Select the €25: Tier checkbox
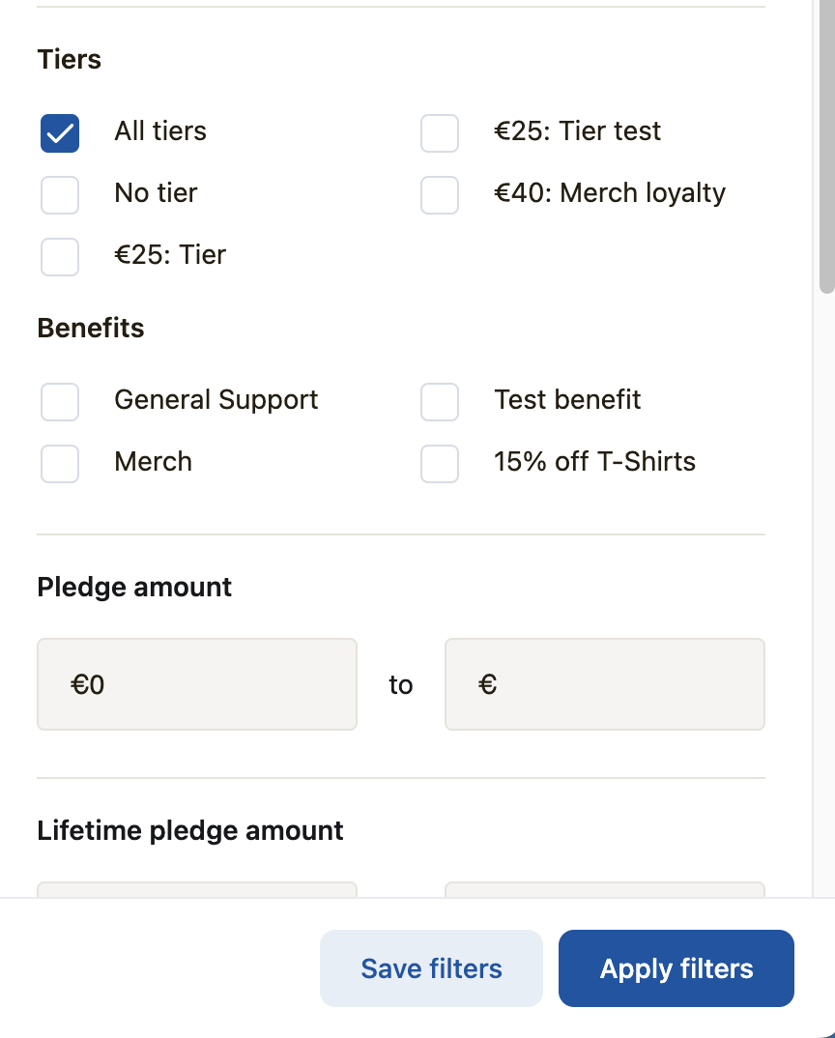The image size is (835, 1038). [x=60, y=257]
